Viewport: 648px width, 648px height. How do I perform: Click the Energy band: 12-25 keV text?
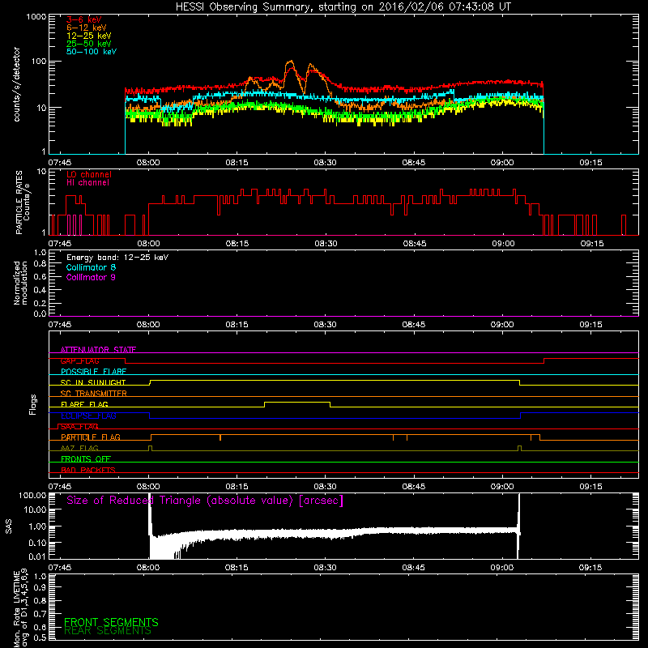click(117, 258)
